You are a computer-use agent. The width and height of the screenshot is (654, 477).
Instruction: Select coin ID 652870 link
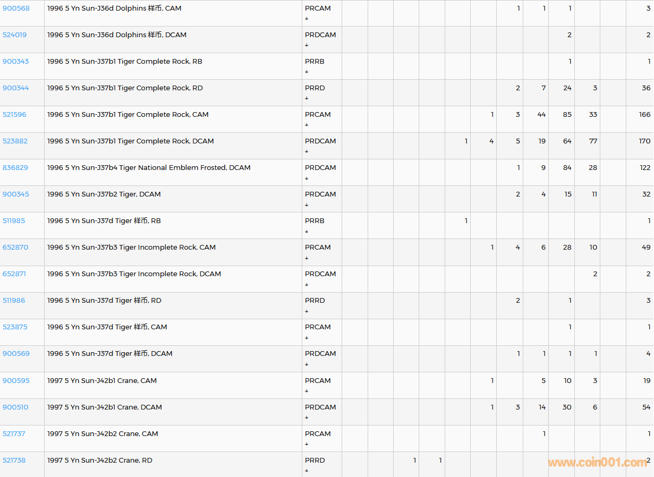(15, 248)
